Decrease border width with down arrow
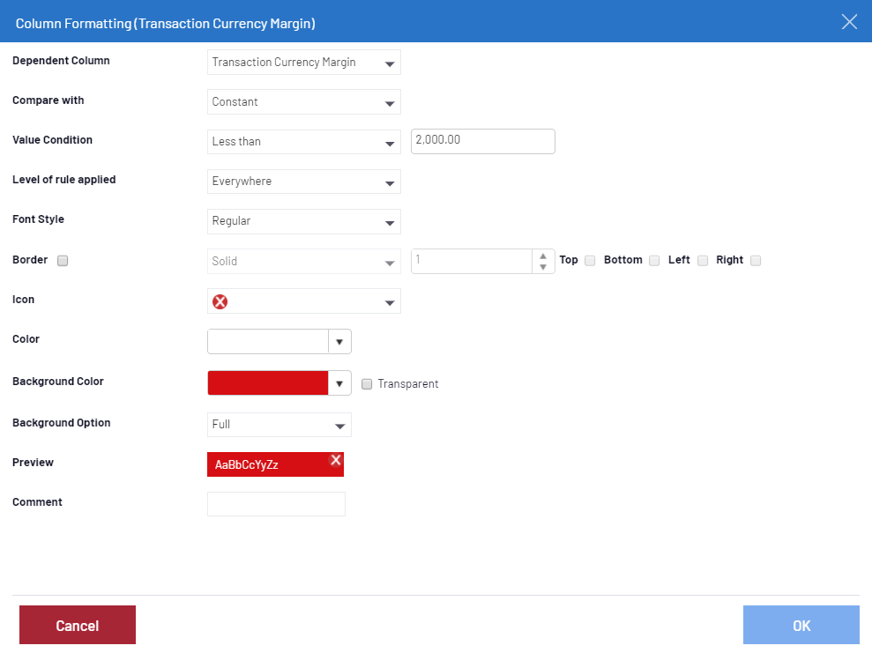Viewport: 872px width, 653px height. (543, 267)
